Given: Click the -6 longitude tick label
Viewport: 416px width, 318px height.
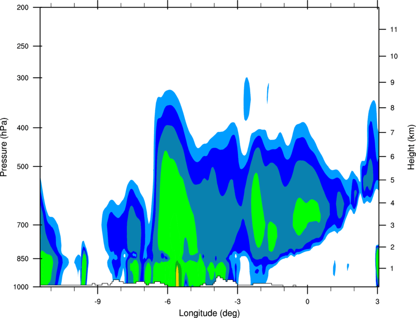Looking at the screenshot, I should pyautogui.click(x=167, y=301).
